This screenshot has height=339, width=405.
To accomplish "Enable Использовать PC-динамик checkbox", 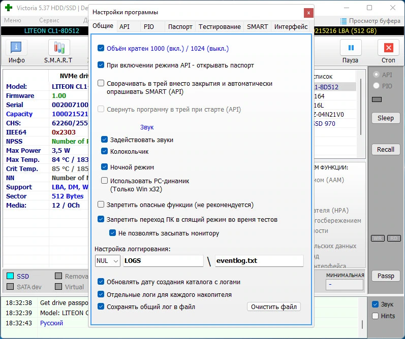I will pyautogui.click(x=104, y=181).
